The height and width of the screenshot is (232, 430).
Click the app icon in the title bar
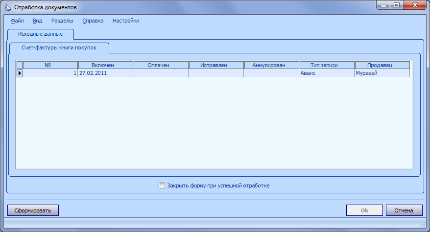pyautogui.click(x=8, y=7)
